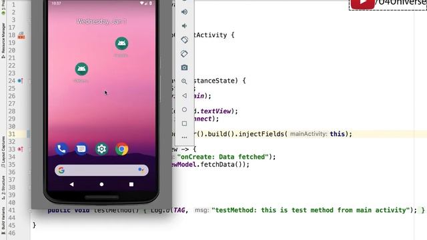Raise volume with emulator volume up icon
Screen dimensions: 427x240
coord(184,12)
